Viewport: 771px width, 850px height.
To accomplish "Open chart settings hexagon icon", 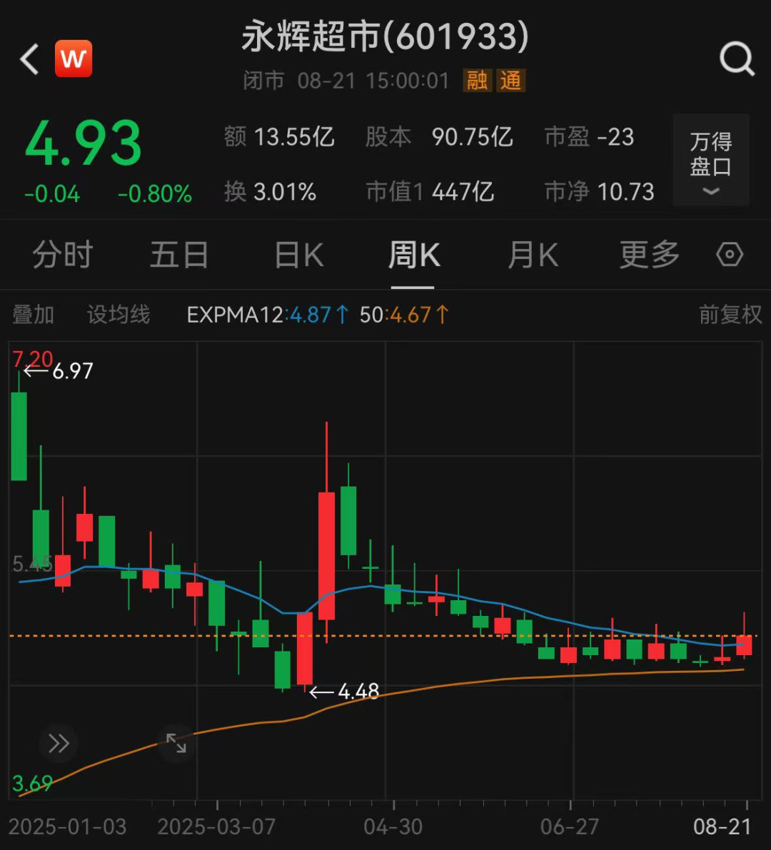I will tap(730, 254).
